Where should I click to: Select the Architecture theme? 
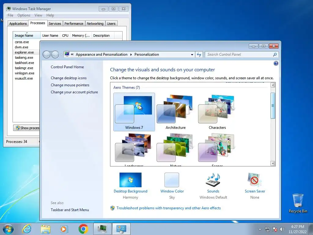tap(176, 112)
